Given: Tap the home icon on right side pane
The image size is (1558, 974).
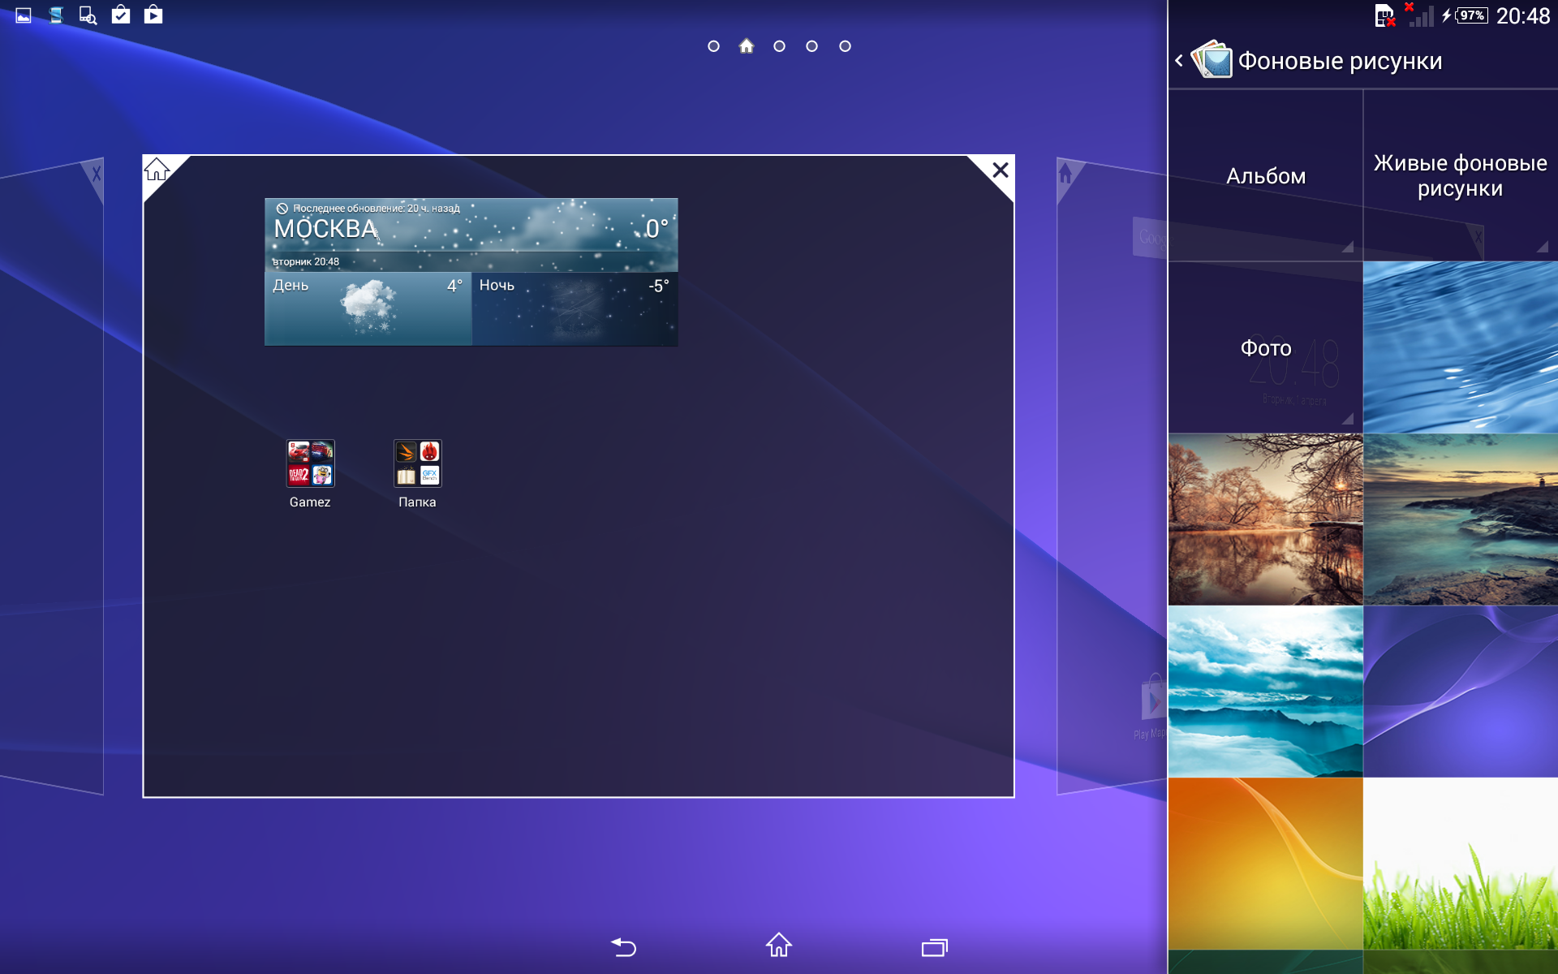Looking at the screenshot, I should [x=1065, y=173].
